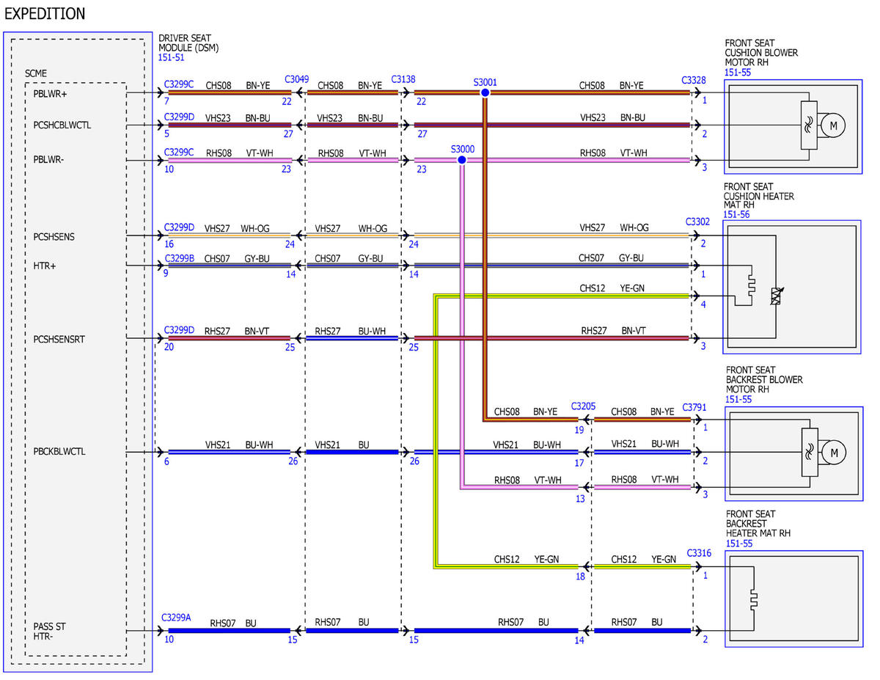Click the C3299A connector label
The height and width of the screenshot is (680, 880).
[176, 618]
